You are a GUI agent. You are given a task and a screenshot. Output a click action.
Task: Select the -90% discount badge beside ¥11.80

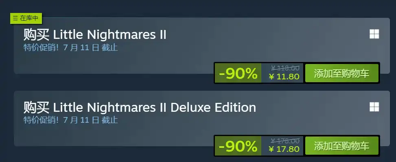pyautogui.click(x=238, y=73)
